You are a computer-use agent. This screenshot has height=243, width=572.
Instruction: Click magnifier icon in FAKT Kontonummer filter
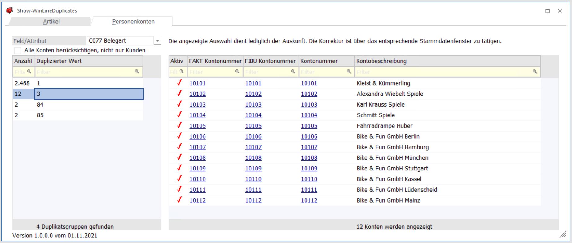pos(237,72)
